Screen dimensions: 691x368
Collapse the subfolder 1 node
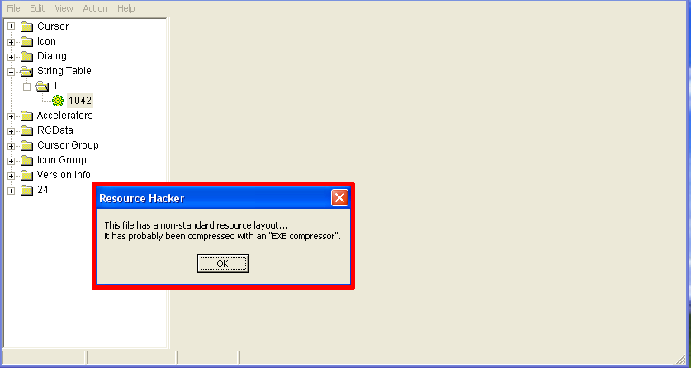[x=27, y=87]
